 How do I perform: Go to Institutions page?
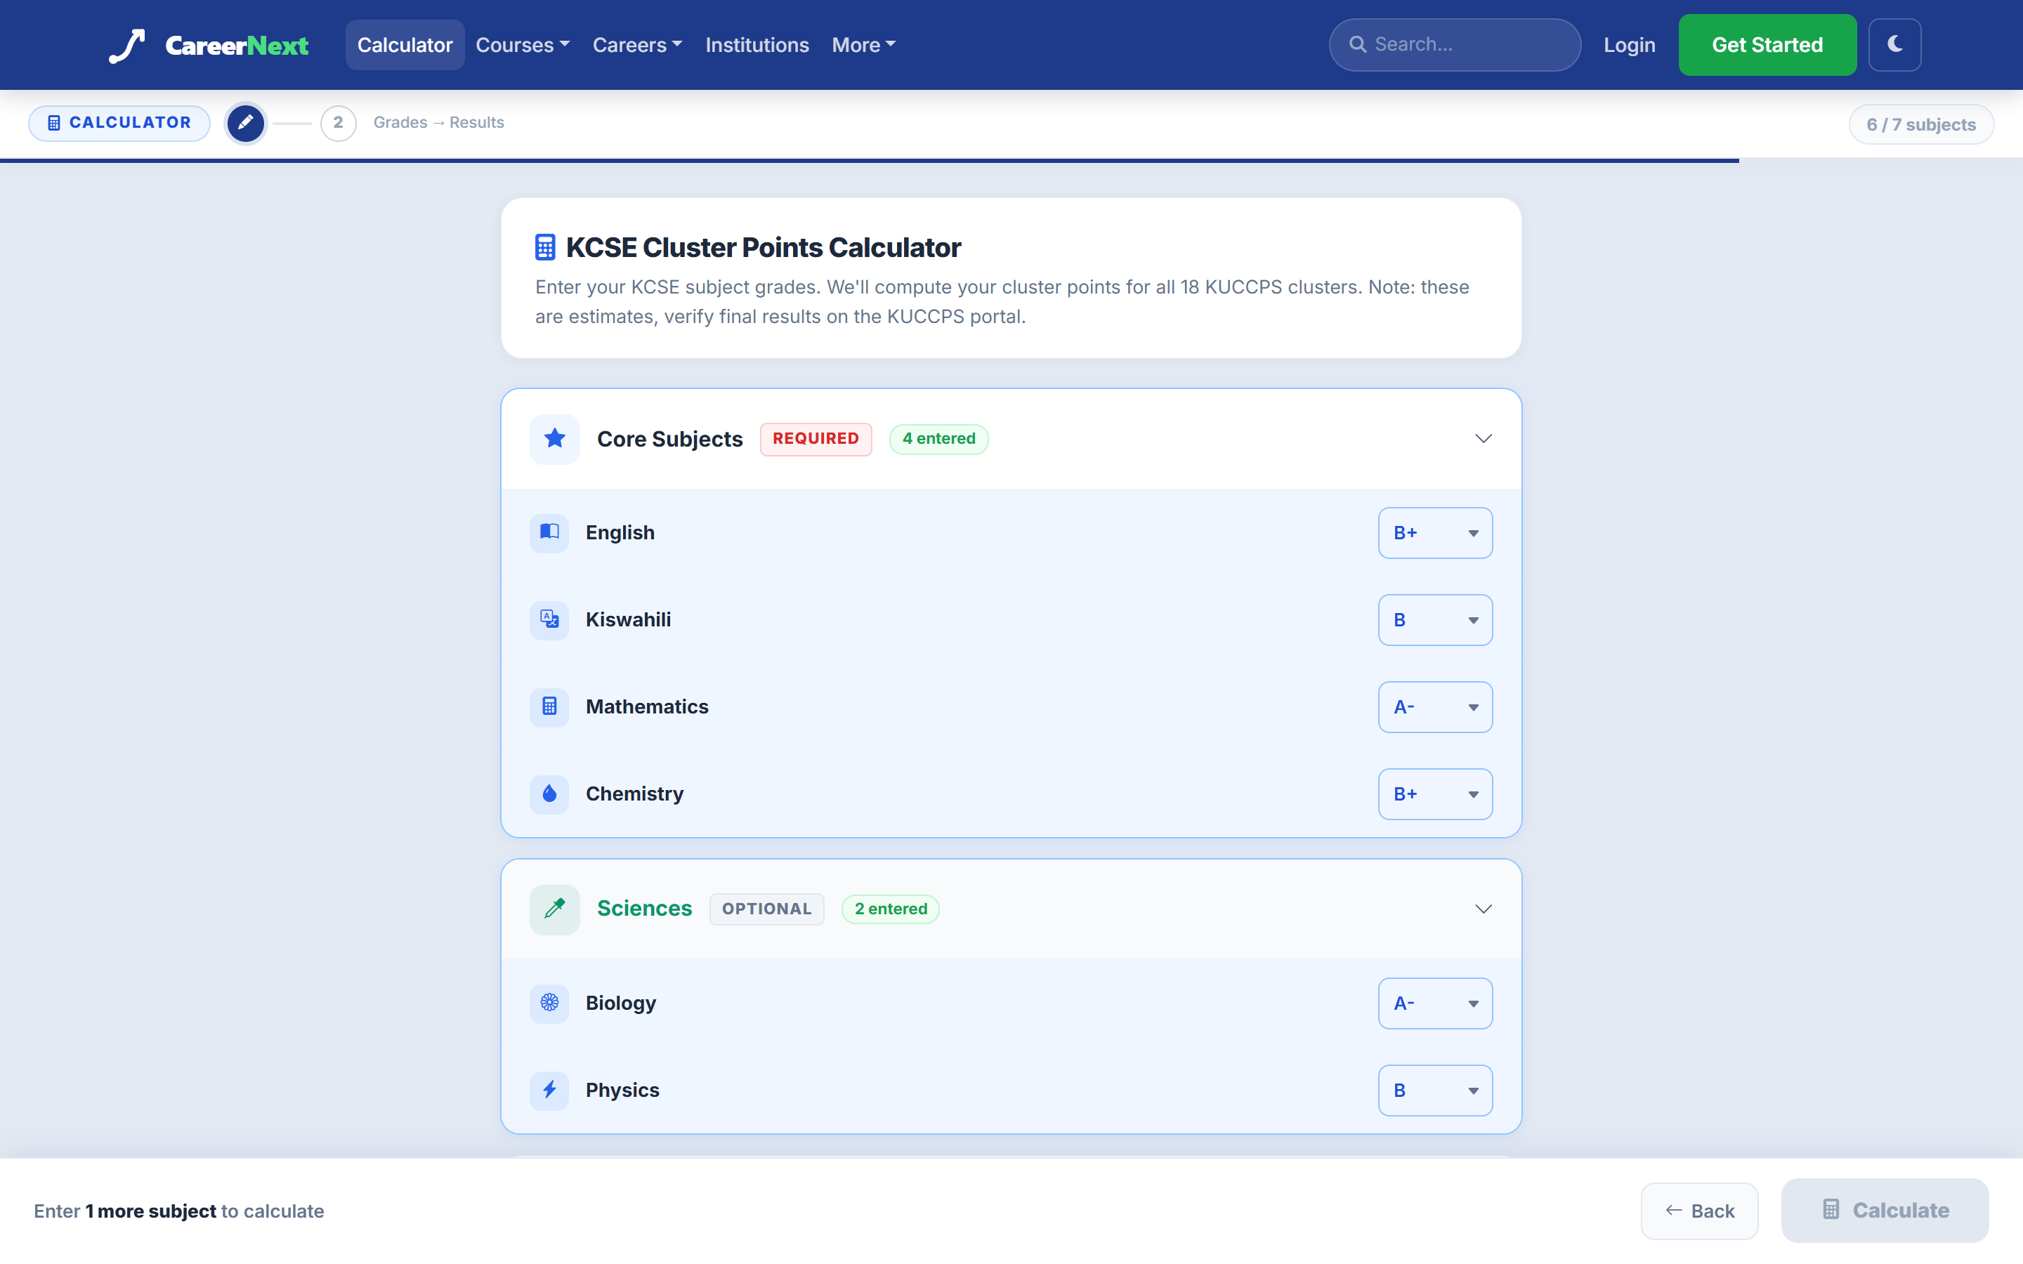coord(757,45)
